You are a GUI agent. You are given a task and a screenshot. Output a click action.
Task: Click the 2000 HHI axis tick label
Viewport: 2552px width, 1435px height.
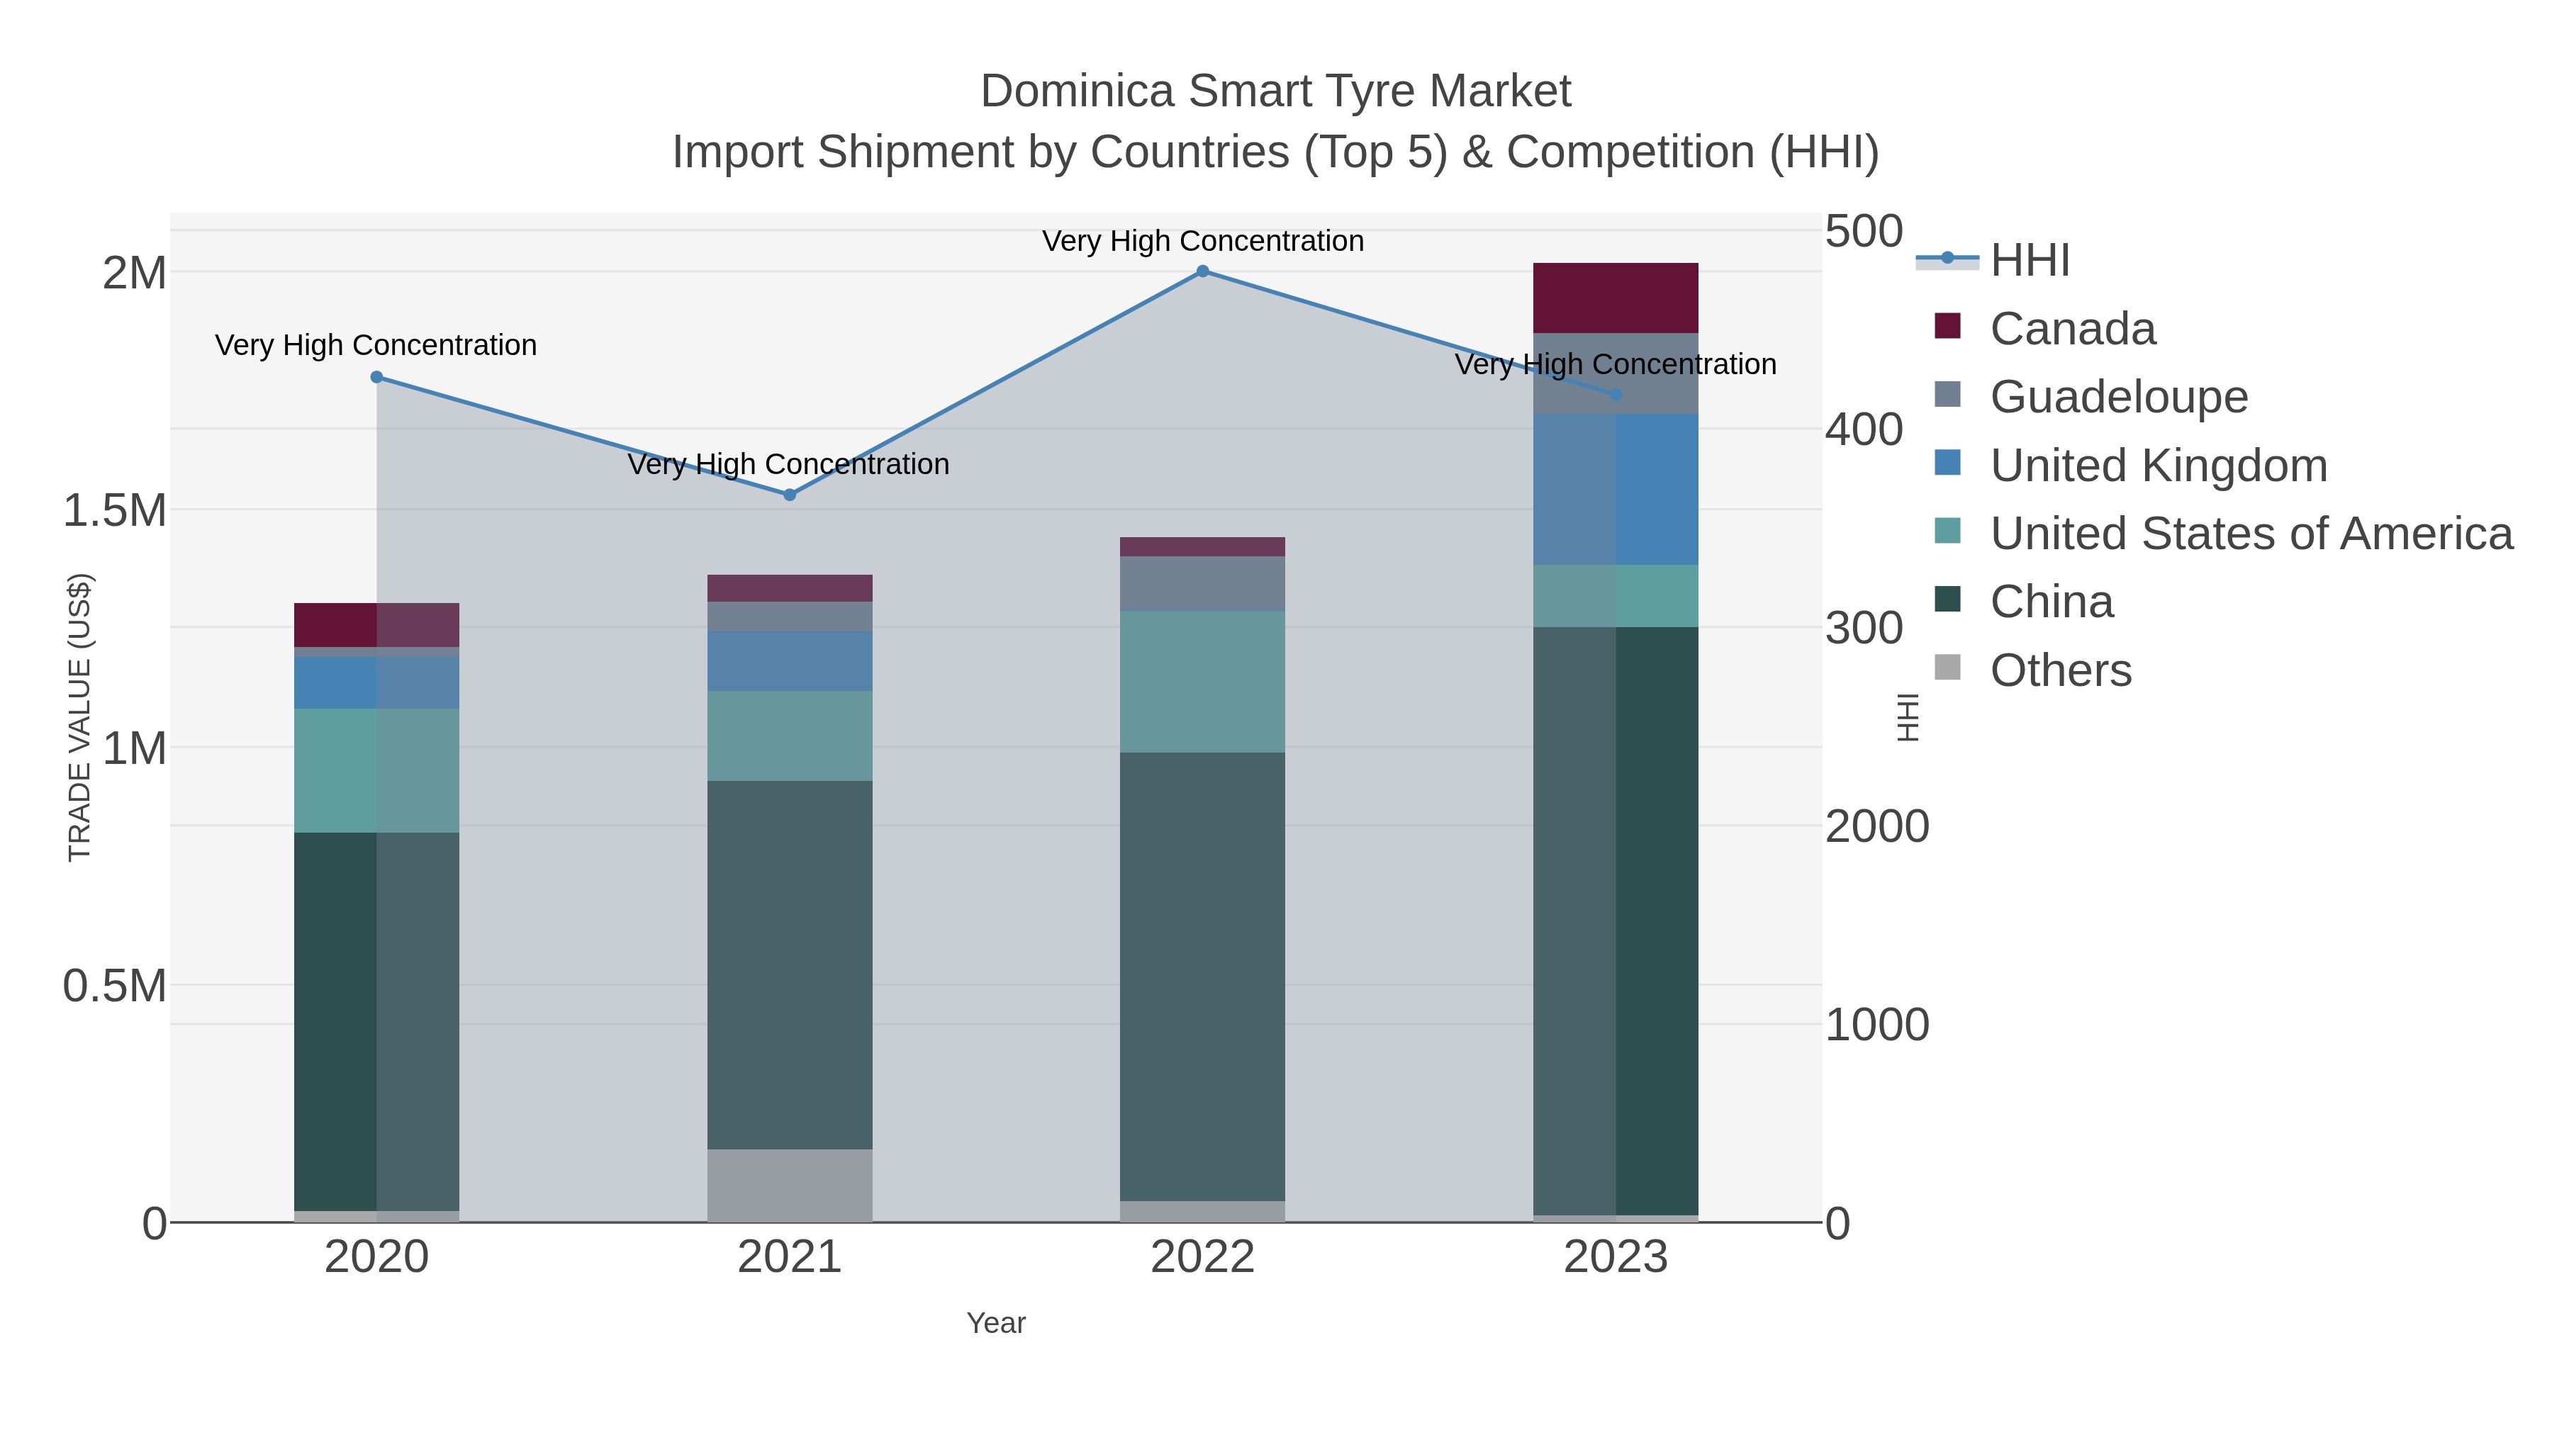pyautogui.click(x=1877, y=826)
